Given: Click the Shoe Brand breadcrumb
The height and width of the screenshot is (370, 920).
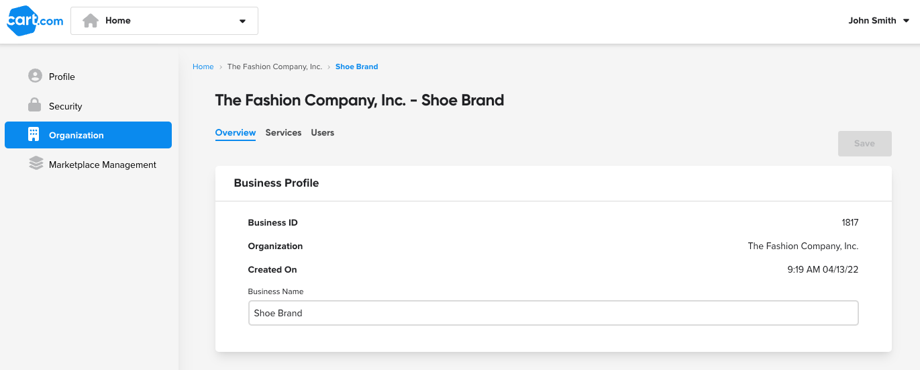Looking at the screenshot, I should click(x=356, y=66).
